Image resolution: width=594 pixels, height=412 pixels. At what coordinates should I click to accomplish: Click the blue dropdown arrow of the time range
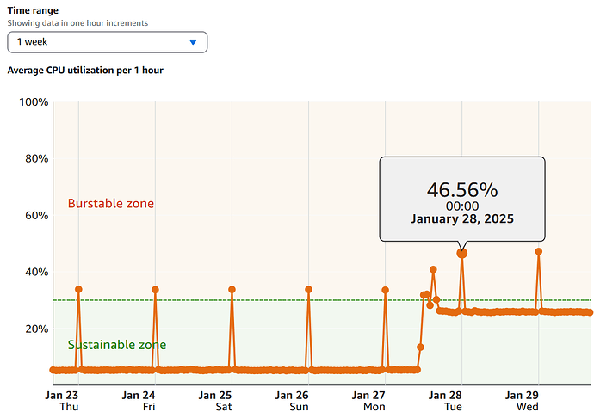click(x=193, y=42)
